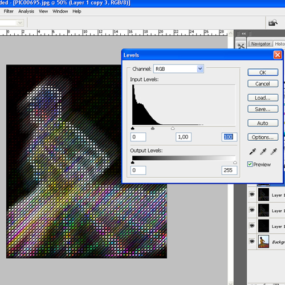Click Cancel in the Levels dialog
The width and height of the screenshot is (285, 285).
point(263,84)
